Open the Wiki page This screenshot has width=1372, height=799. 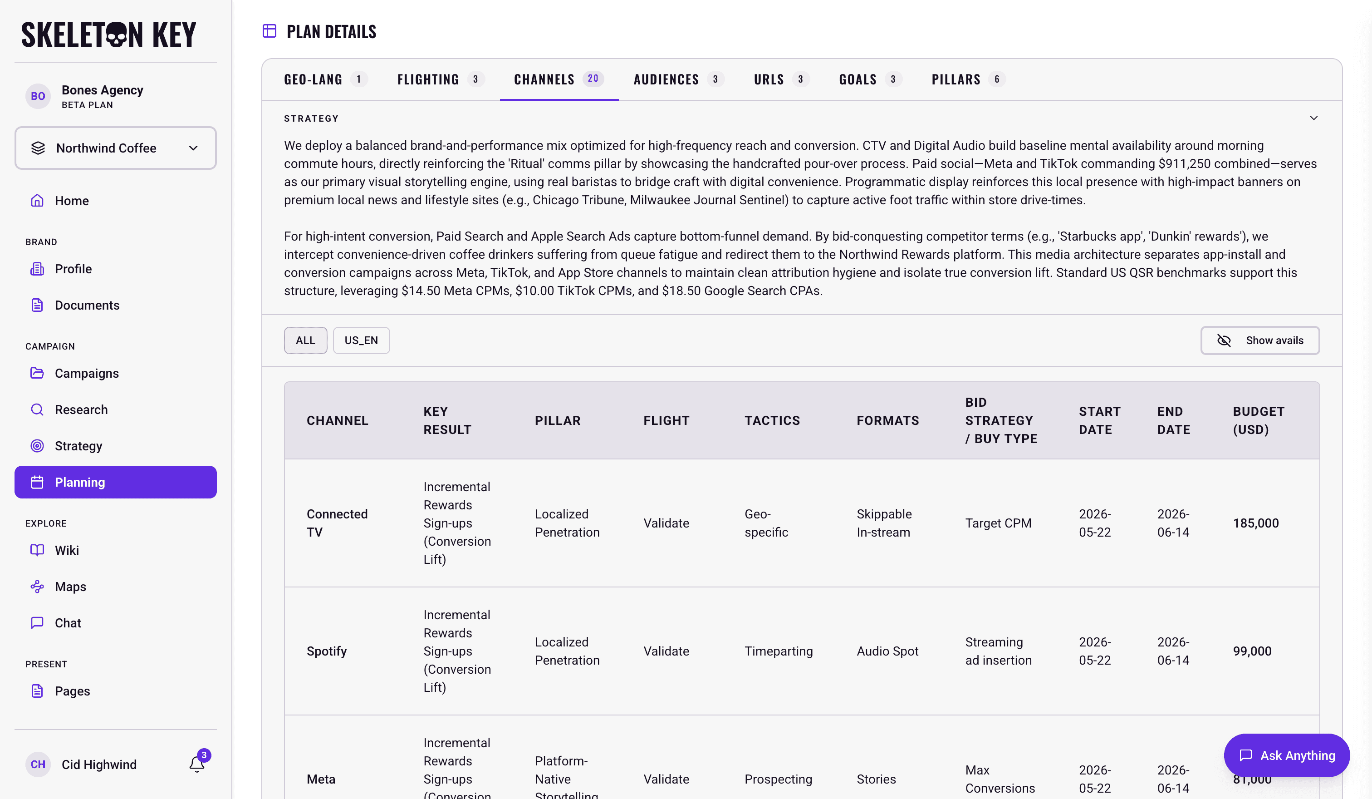tap(115, 550)
